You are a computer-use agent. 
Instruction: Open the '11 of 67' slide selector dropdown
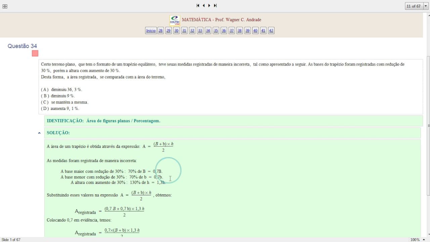pos(426,6)
